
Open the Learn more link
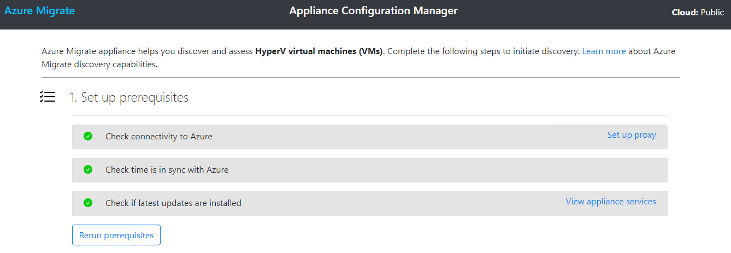click(x=604, y=51)
